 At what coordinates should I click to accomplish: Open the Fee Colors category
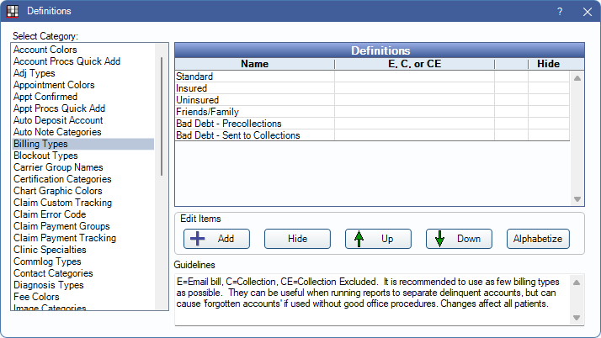pos(36,297)
